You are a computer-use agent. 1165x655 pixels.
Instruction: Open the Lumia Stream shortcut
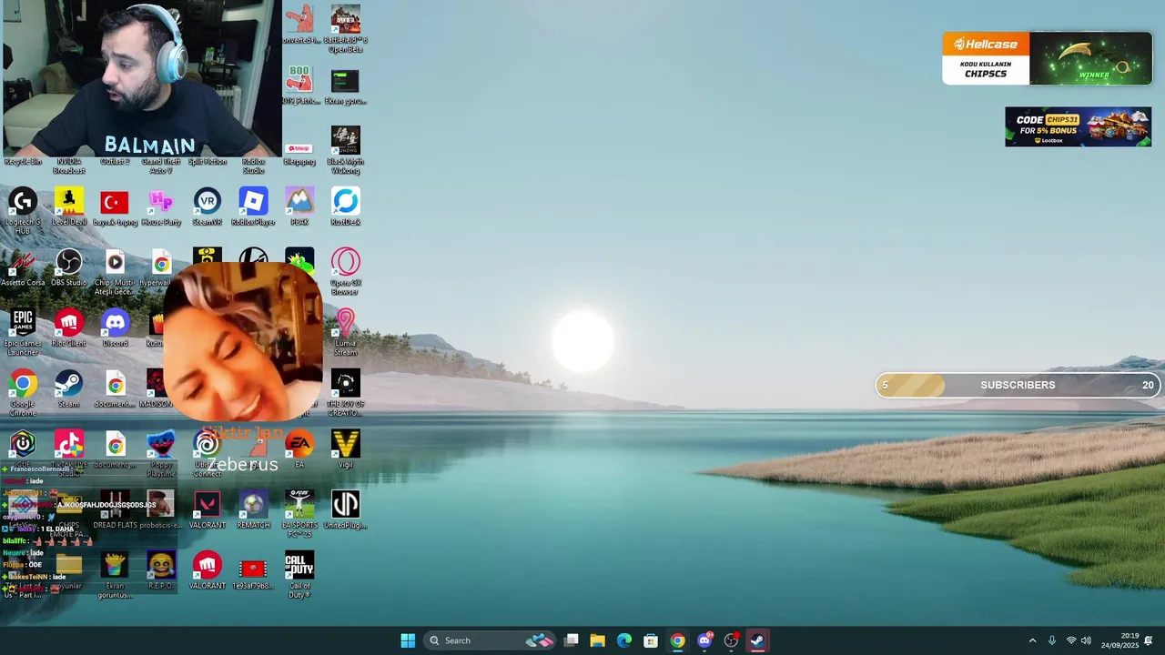pyautogui.click(x=345, y=332)
